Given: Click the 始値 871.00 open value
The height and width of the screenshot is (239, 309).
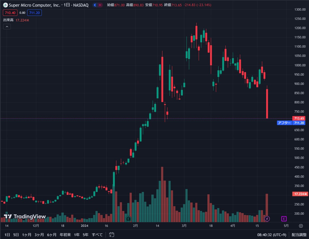Looking at the screenshot, I should [116, 5].
